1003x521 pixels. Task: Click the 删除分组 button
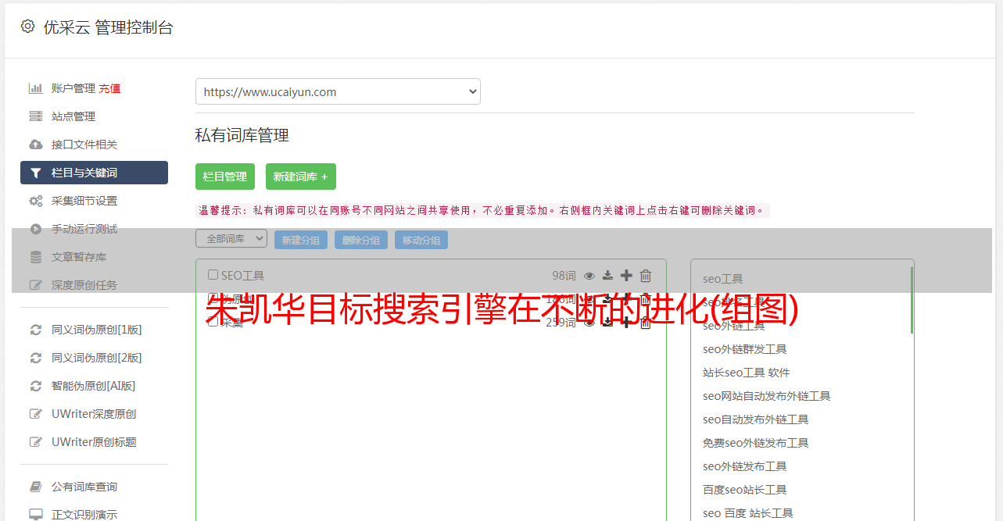(x=361, y=240)
